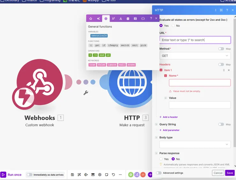Click the airplane explain flow icon
Image resolution: width=236 pixels, height=180 pixels.
tap(86, 175)
